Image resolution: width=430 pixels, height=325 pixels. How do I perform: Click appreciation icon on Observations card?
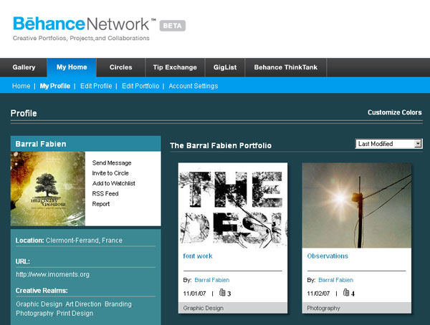click(346, 293)
